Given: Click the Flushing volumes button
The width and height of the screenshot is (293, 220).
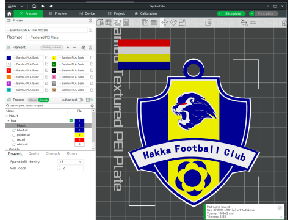Looking at the screenshot, I should pyautogui.click(x=52, y=48).
